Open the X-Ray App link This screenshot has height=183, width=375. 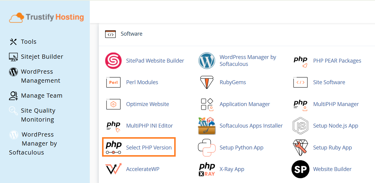coord(232,169)
